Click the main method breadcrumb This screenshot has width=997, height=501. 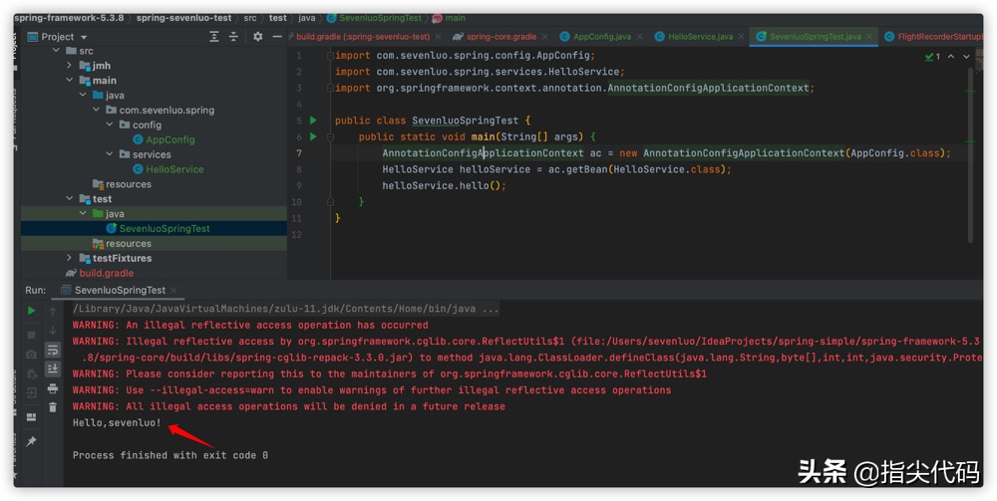coord(449,18)
